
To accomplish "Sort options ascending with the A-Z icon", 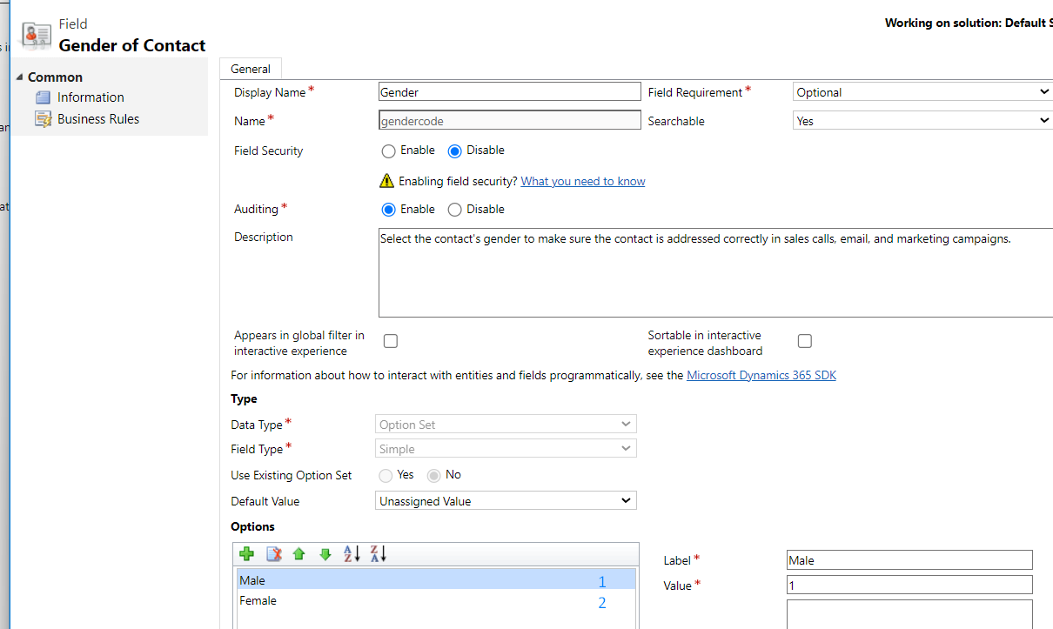I will pyautogui.click(x=352, y=553).
